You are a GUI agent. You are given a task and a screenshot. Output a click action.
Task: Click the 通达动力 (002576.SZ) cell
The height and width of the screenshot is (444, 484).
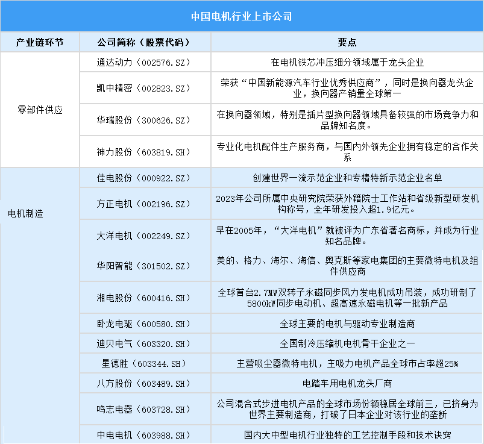[x=143, y=62]
